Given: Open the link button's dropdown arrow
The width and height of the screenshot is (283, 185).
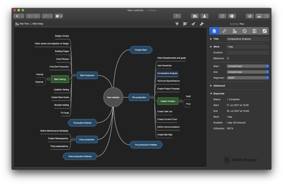Looking at the screenshot, I should [51, 16].
